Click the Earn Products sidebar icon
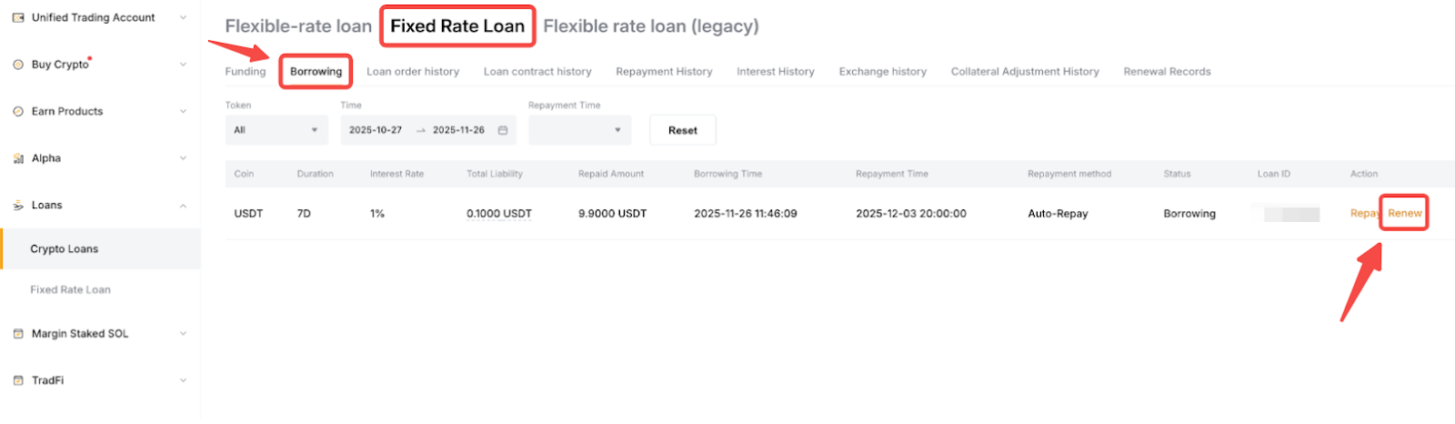The height and width of the screenshot is (424, 1455). [18, 112]
